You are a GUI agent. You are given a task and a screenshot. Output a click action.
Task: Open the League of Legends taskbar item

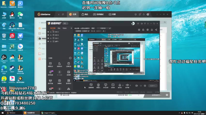(x=48, y=113)
